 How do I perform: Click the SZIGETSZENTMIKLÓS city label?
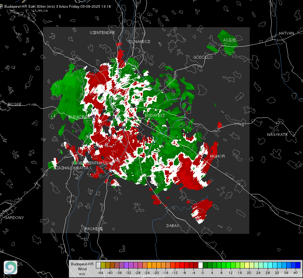pyautogui.click(x=91, y=163)
